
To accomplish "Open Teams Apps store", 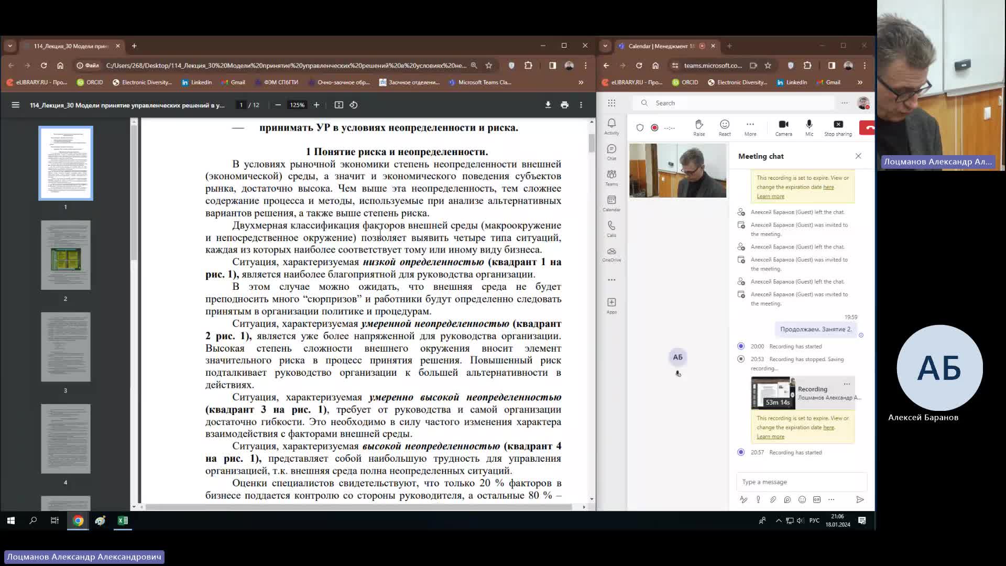I will (611, 306).
